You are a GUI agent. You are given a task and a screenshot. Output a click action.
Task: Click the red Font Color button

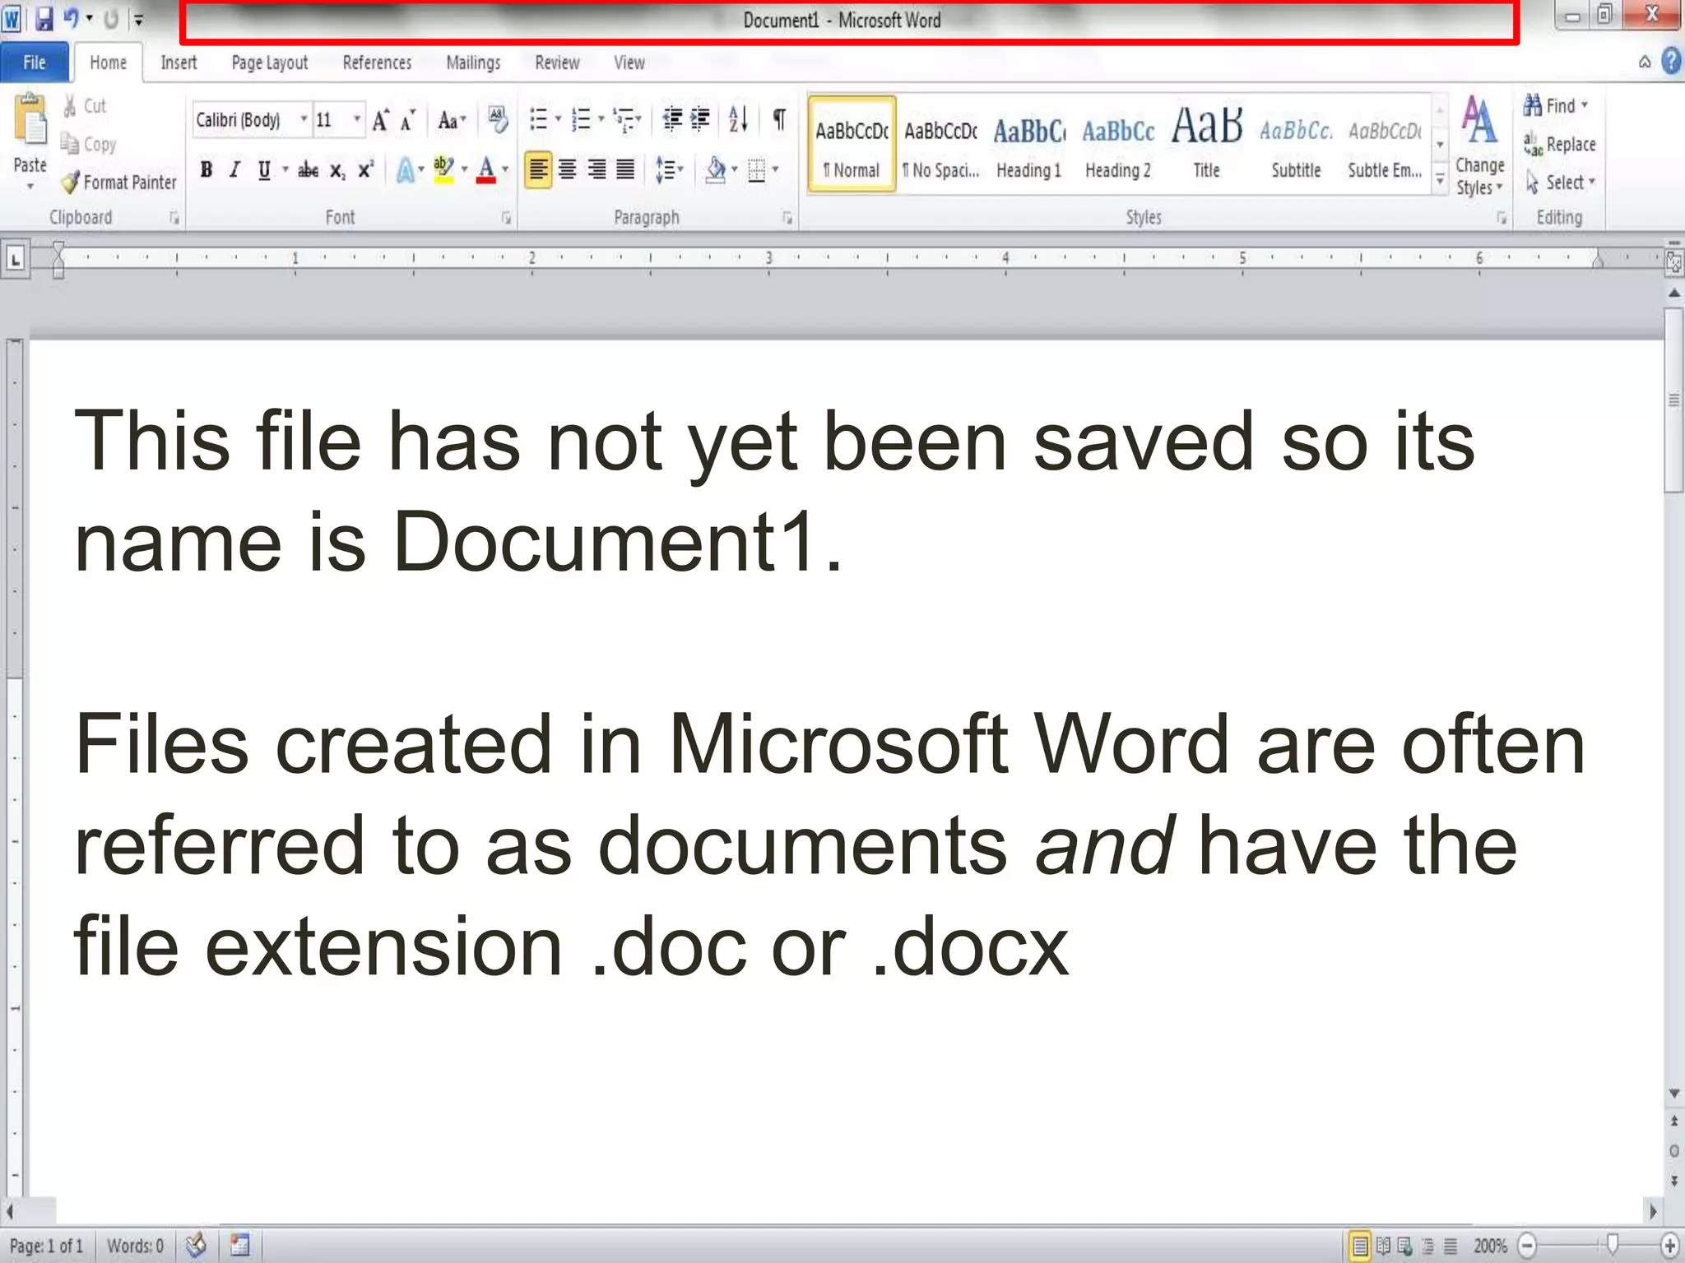[486, 170]
